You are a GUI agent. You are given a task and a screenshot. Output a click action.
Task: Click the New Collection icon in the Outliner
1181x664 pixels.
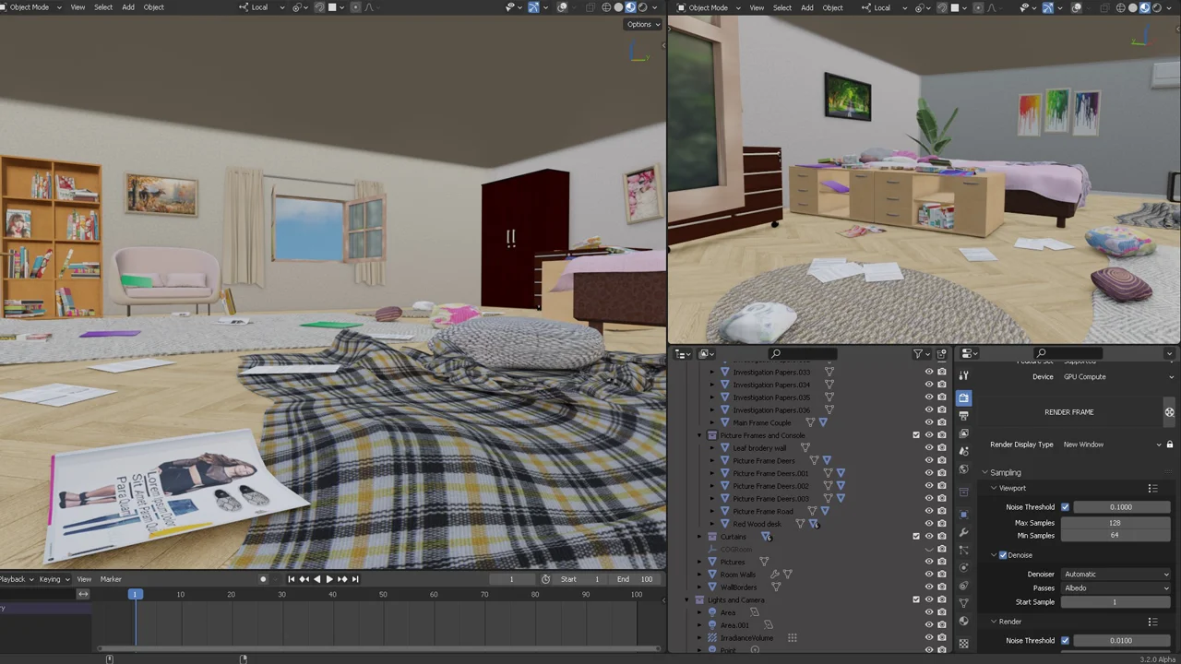(941, 353)
